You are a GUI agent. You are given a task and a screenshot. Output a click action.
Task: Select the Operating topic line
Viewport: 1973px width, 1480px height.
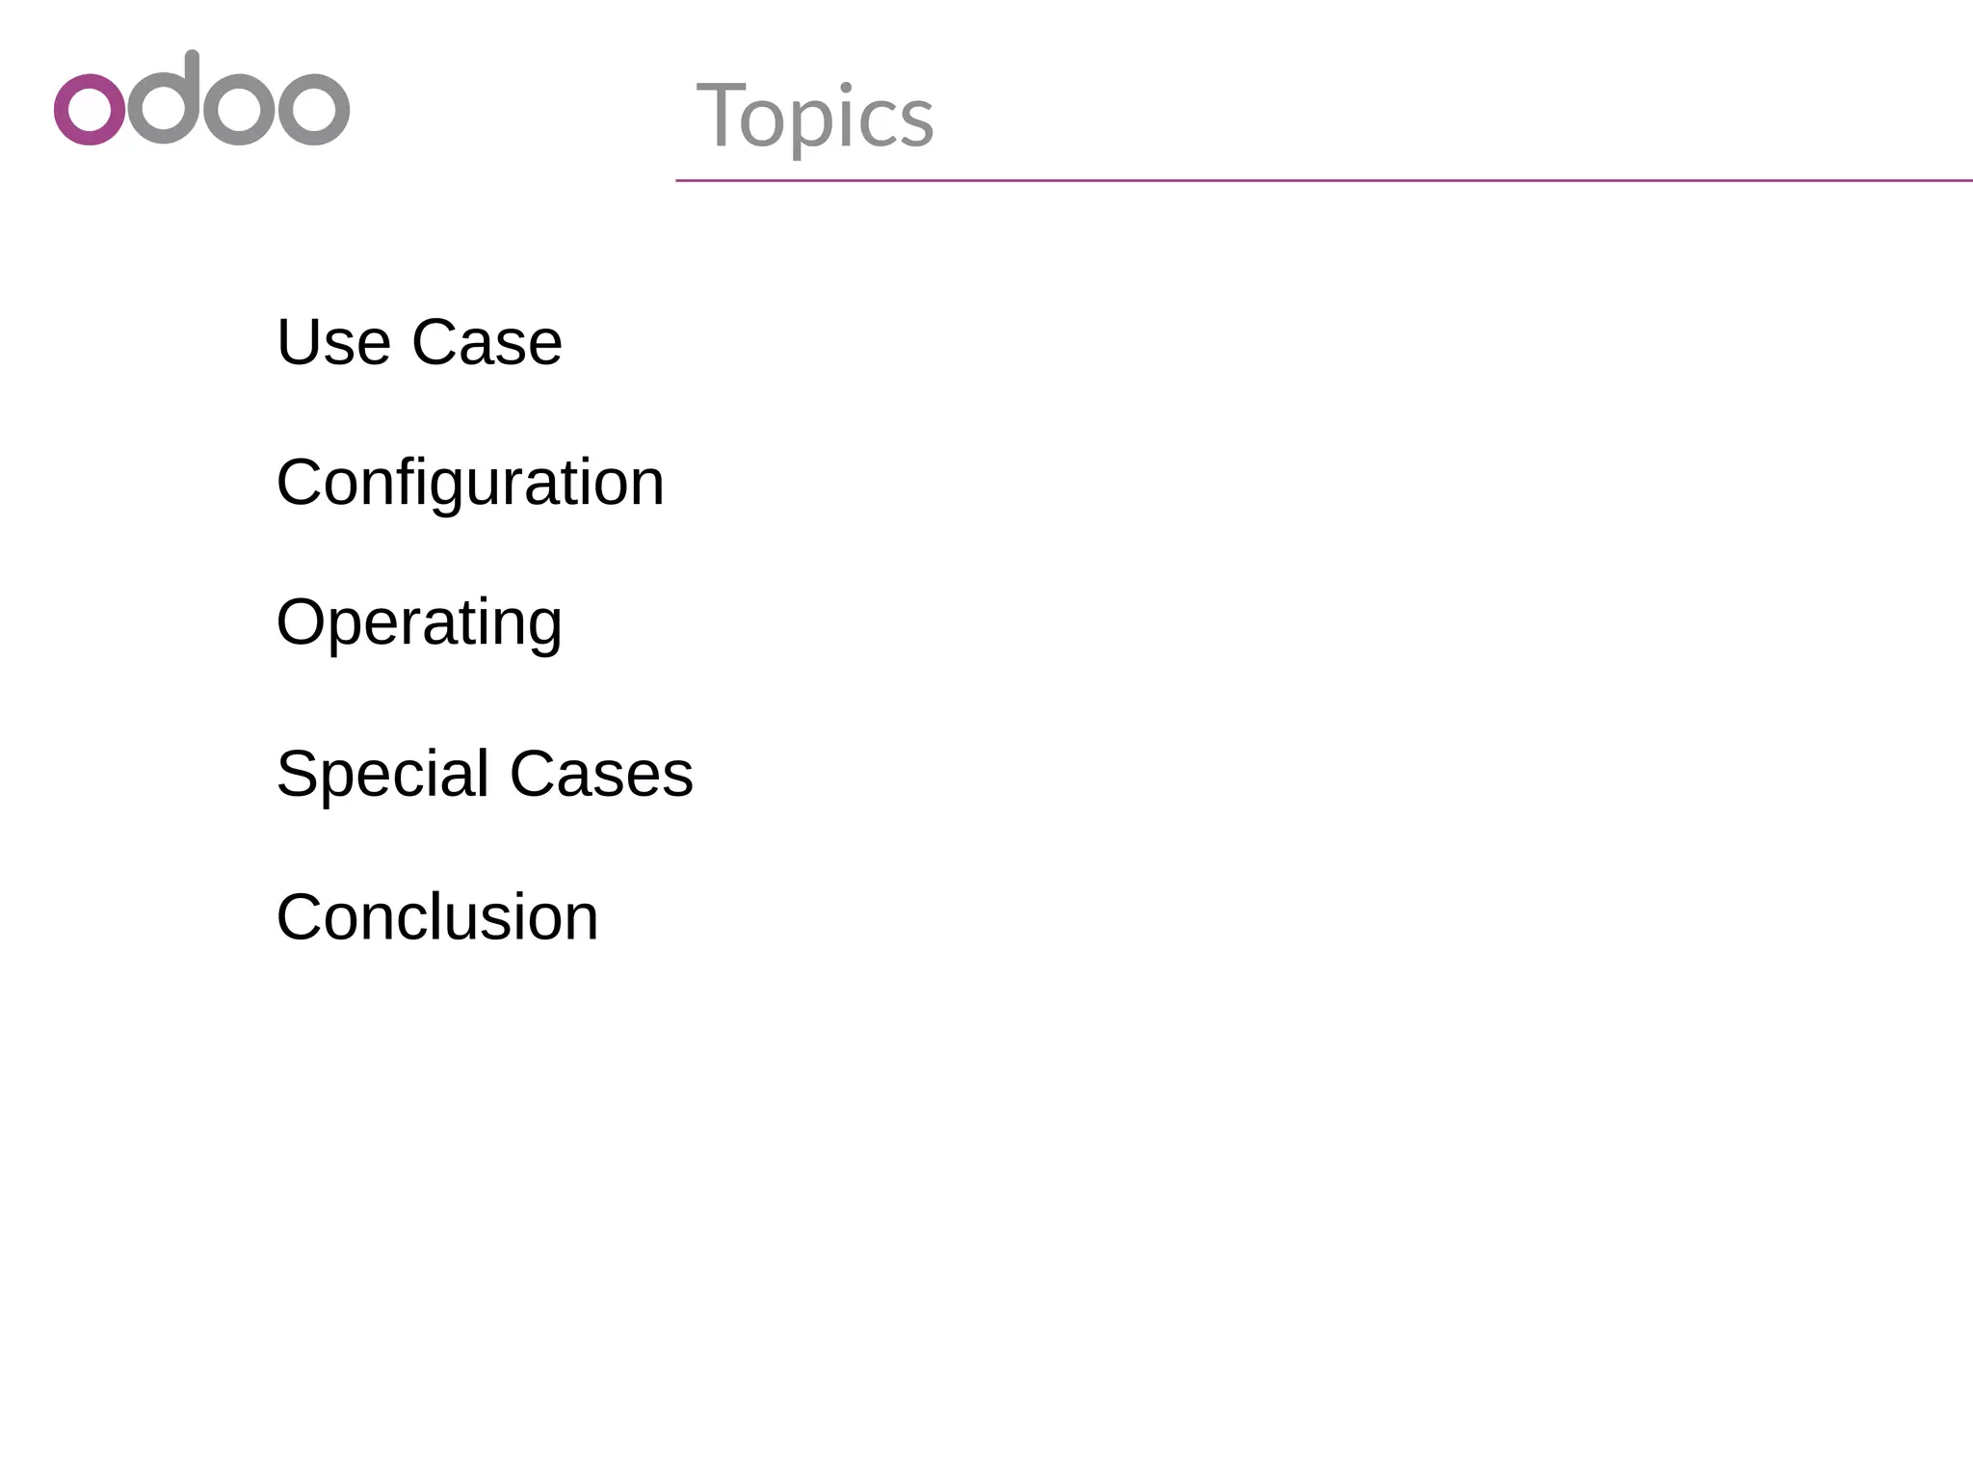click(x=419, y=623)
